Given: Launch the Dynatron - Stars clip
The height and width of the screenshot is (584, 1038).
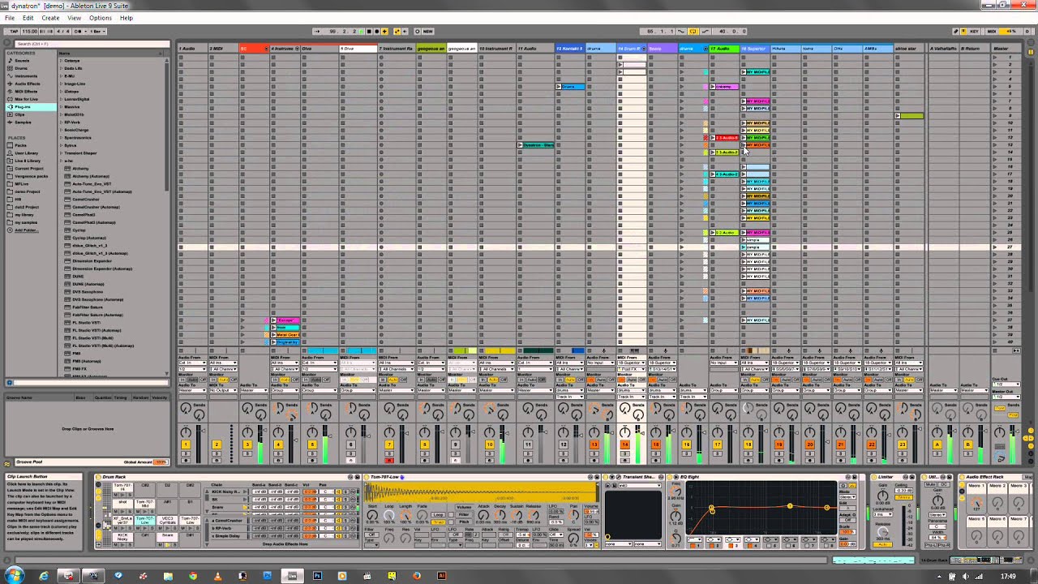Looking at the screenshot, I should point(521,145).
